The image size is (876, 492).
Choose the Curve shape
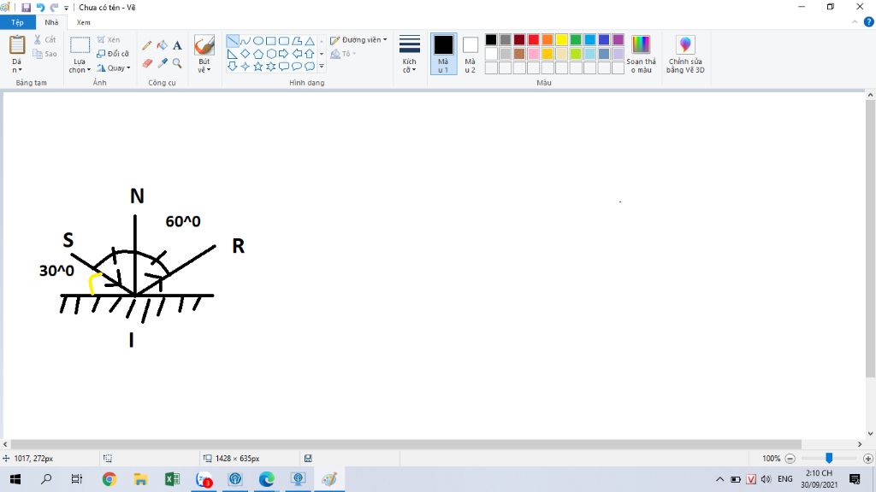coord(246,41)
